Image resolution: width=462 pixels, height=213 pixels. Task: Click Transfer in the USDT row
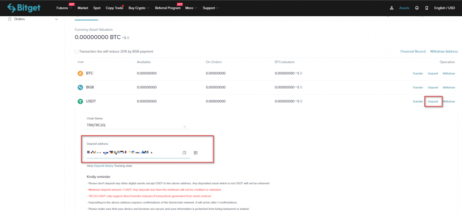[x=418, y=102]
